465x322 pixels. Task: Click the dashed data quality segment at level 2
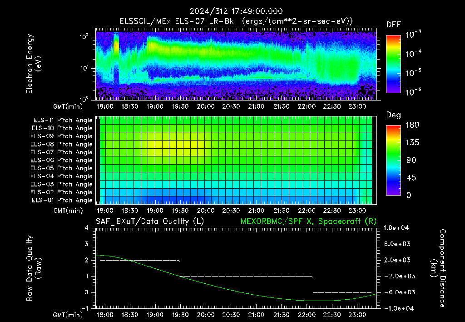140,261
